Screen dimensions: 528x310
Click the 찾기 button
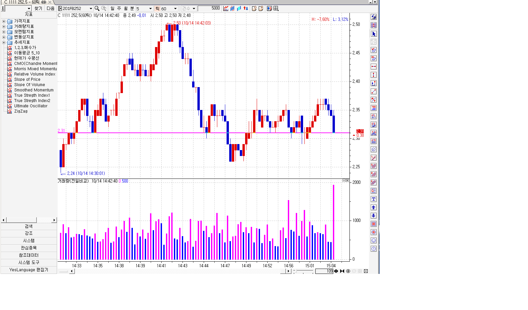38,9
